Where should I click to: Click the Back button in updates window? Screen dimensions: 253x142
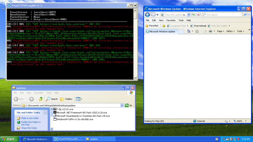click(18, 99)
